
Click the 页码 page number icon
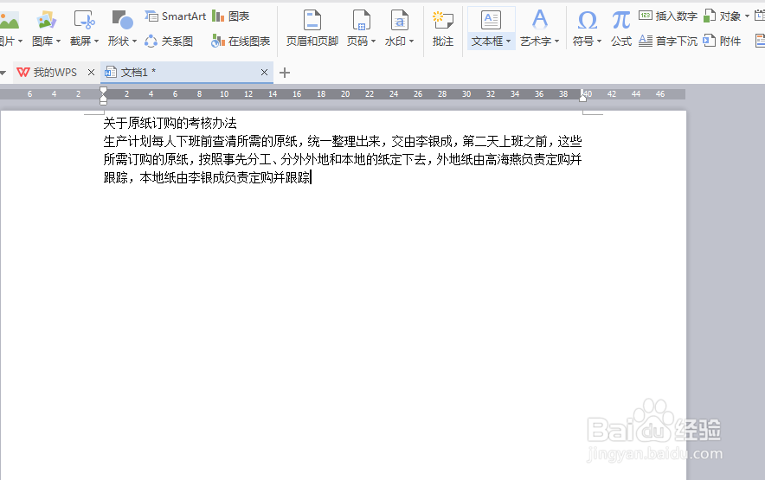[x=362, y=21]
